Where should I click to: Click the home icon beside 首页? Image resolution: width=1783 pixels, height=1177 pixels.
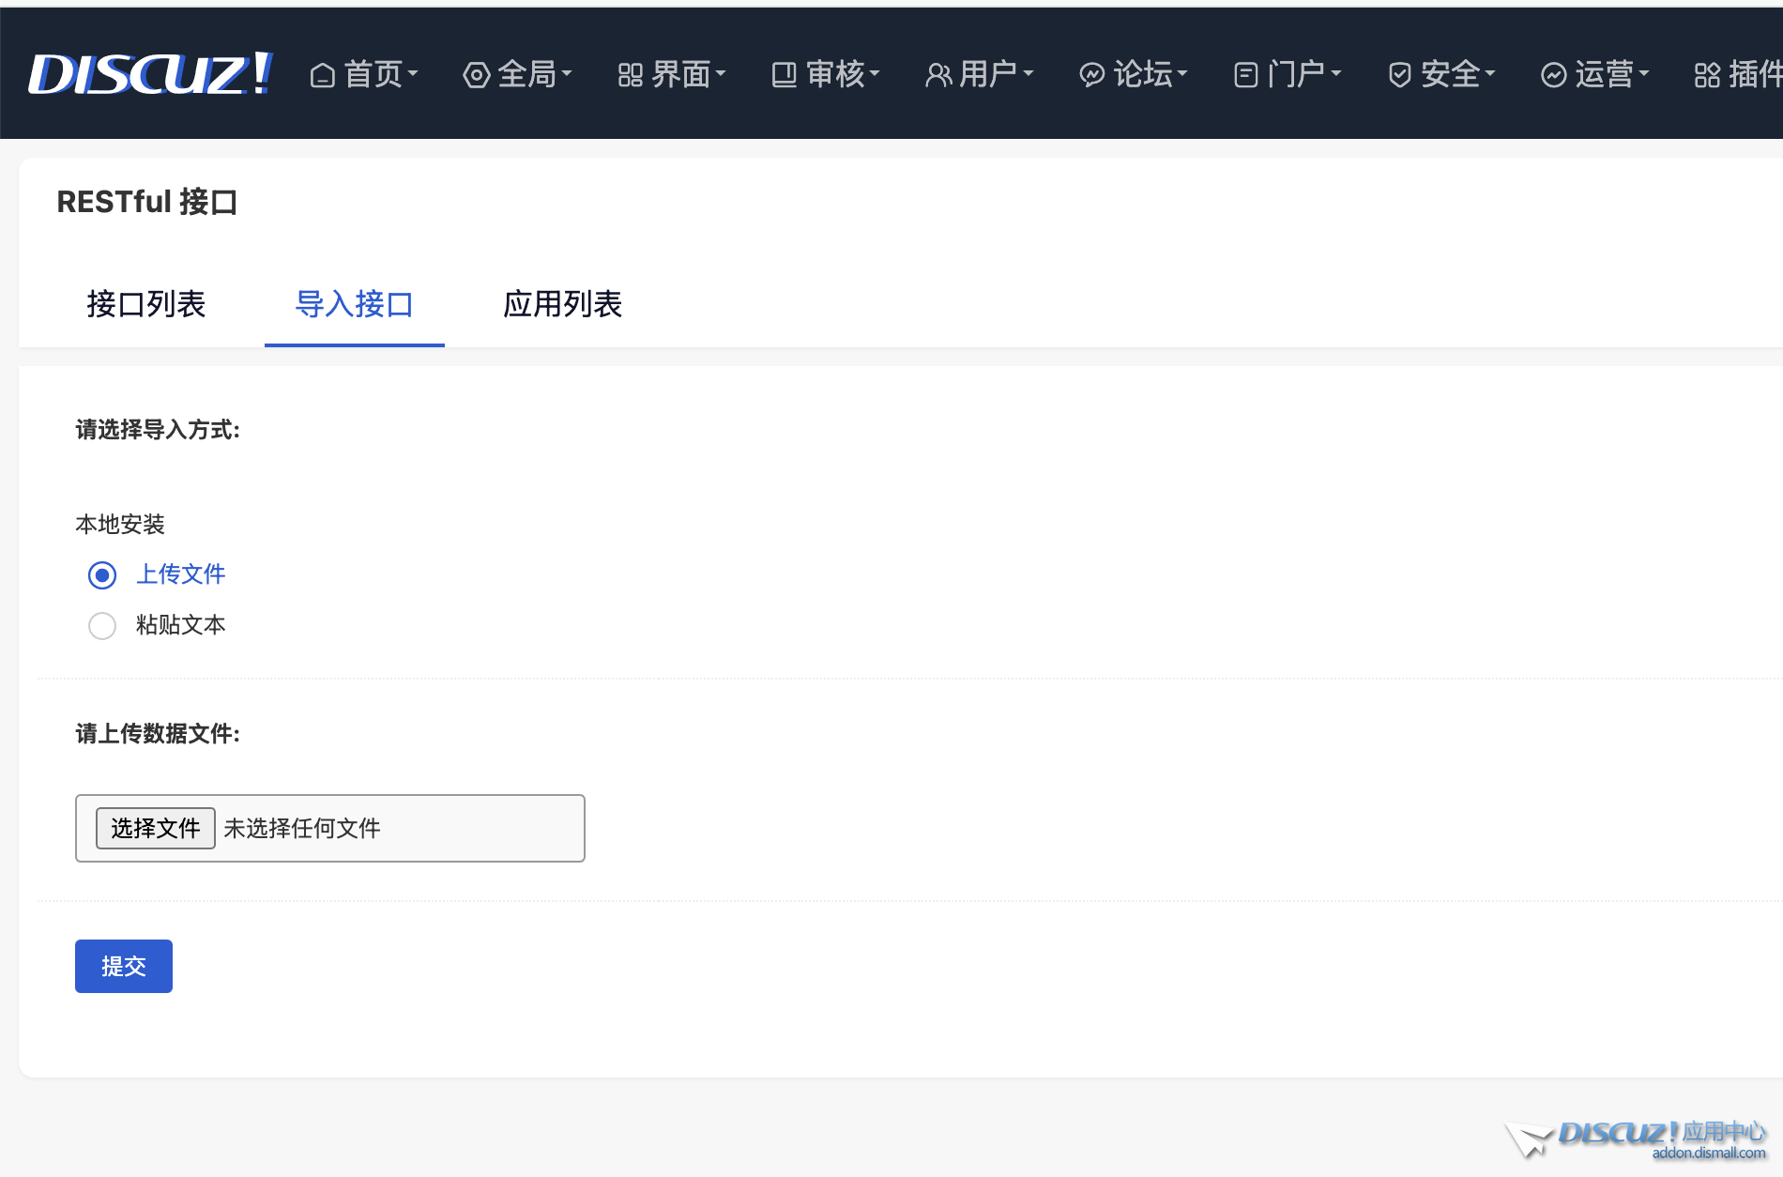322,75
